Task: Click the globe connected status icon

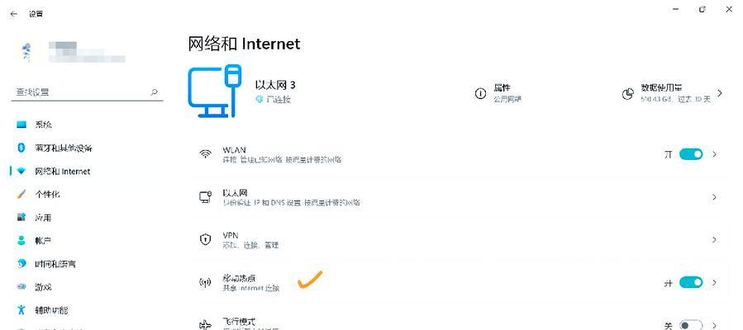Action: pyautogui.click(x=260, y=99)
